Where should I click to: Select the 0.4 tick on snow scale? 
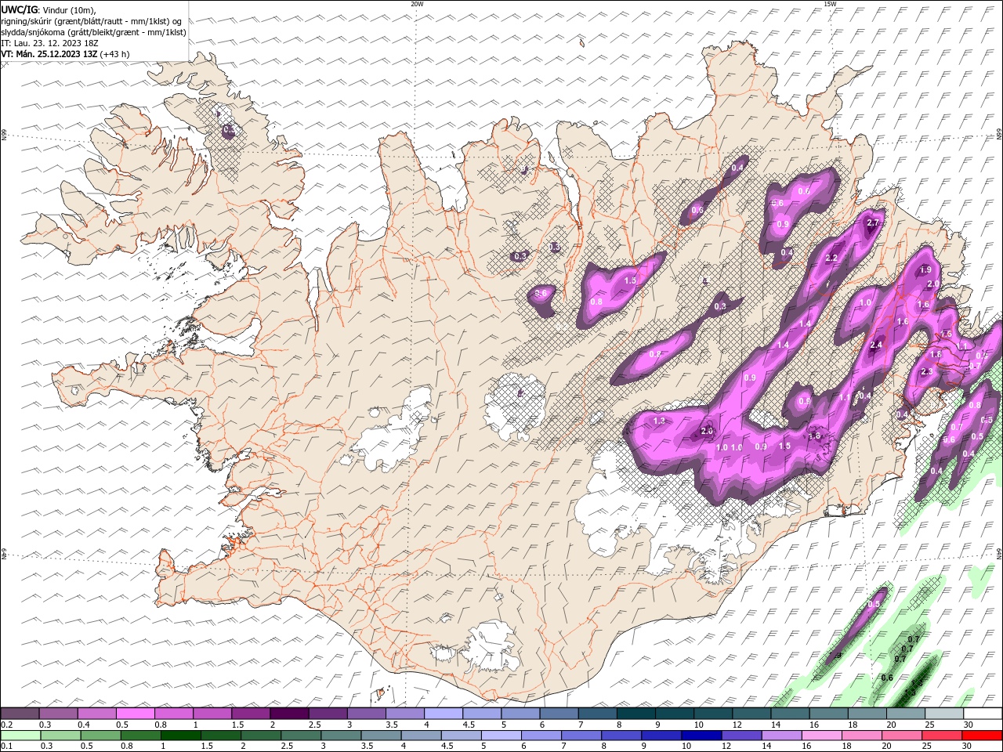83,724
